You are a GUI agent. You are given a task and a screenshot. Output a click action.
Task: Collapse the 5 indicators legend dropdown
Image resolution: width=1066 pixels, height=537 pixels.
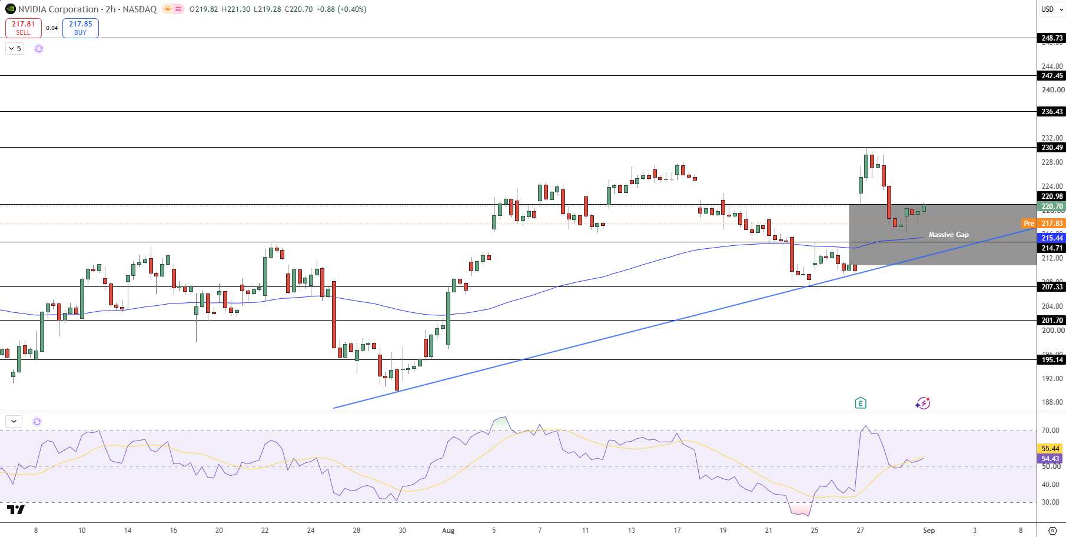15,49
